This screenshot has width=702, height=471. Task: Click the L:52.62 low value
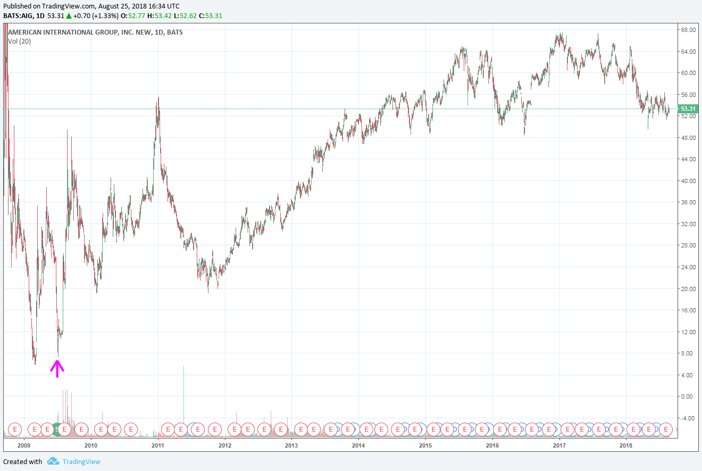[x=185, y=15]
